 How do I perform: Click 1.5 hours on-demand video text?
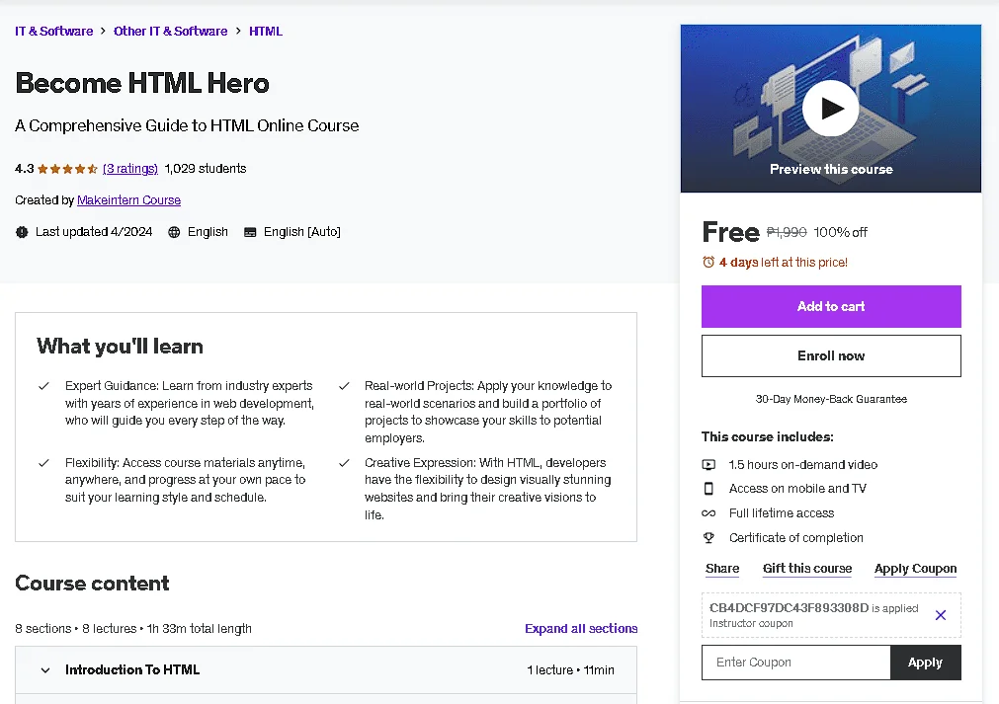(802, 465)
